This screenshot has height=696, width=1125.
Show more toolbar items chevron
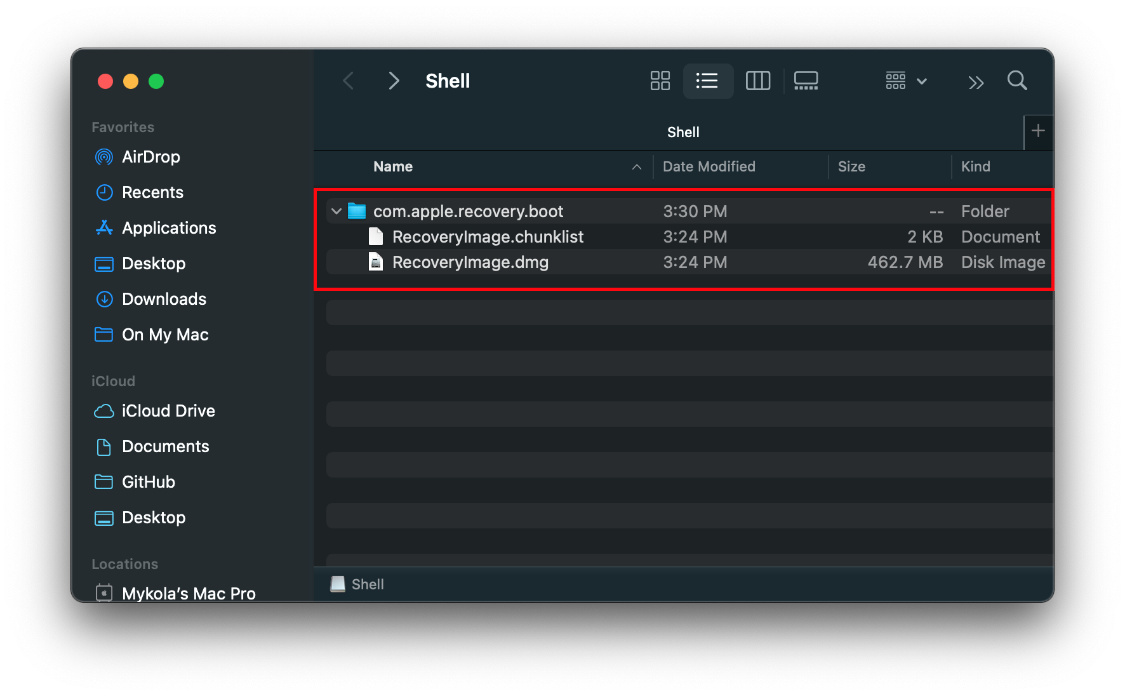976,83
